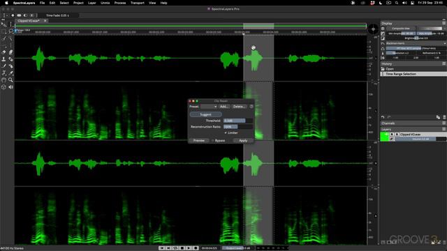Click the duplicate icon in History panel
This screenshot has width=447, height=251.
click(x=438, y=117)
